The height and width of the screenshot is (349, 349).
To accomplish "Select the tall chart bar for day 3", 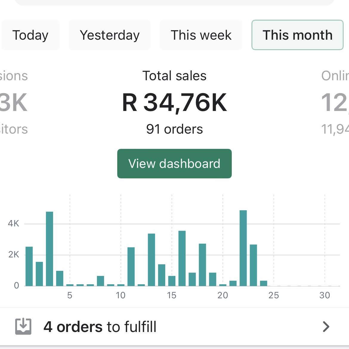I will pyautogui.click(x=50, y=249).
